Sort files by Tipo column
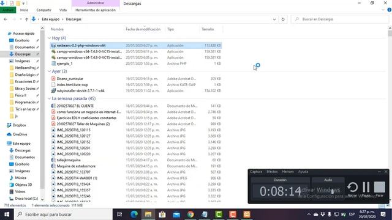Screen dimensions: 392x220 [x=170, y=29]
